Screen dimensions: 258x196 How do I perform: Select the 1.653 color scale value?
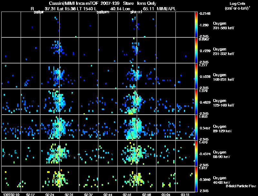point(203,117)
